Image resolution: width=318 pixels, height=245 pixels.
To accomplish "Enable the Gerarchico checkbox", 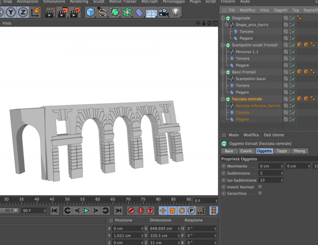I will (260, 193).
